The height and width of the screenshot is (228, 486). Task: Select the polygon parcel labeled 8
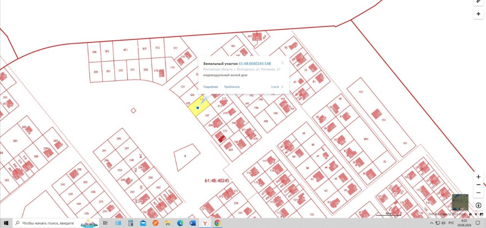(185, 156)
